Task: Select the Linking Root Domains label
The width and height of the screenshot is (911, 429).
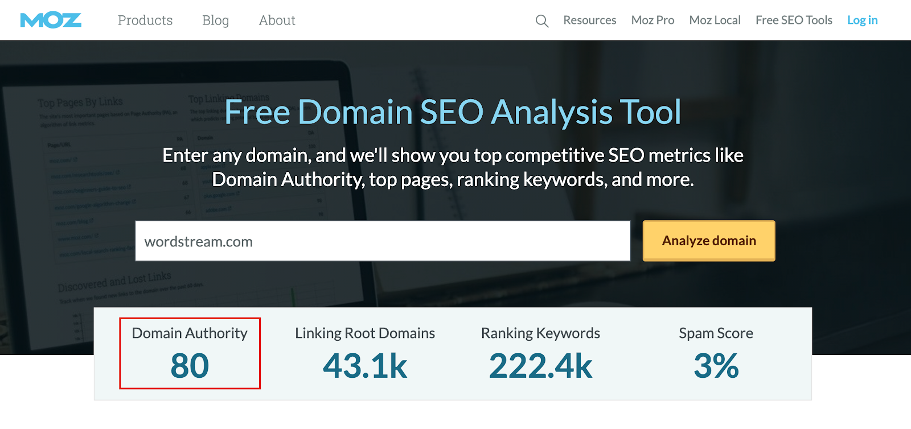Action: 365,333
